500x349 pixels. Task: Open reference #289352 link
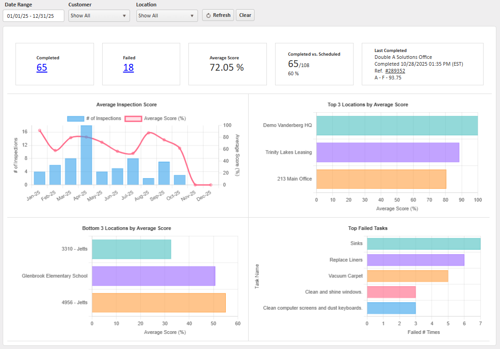tap(395, 71)
